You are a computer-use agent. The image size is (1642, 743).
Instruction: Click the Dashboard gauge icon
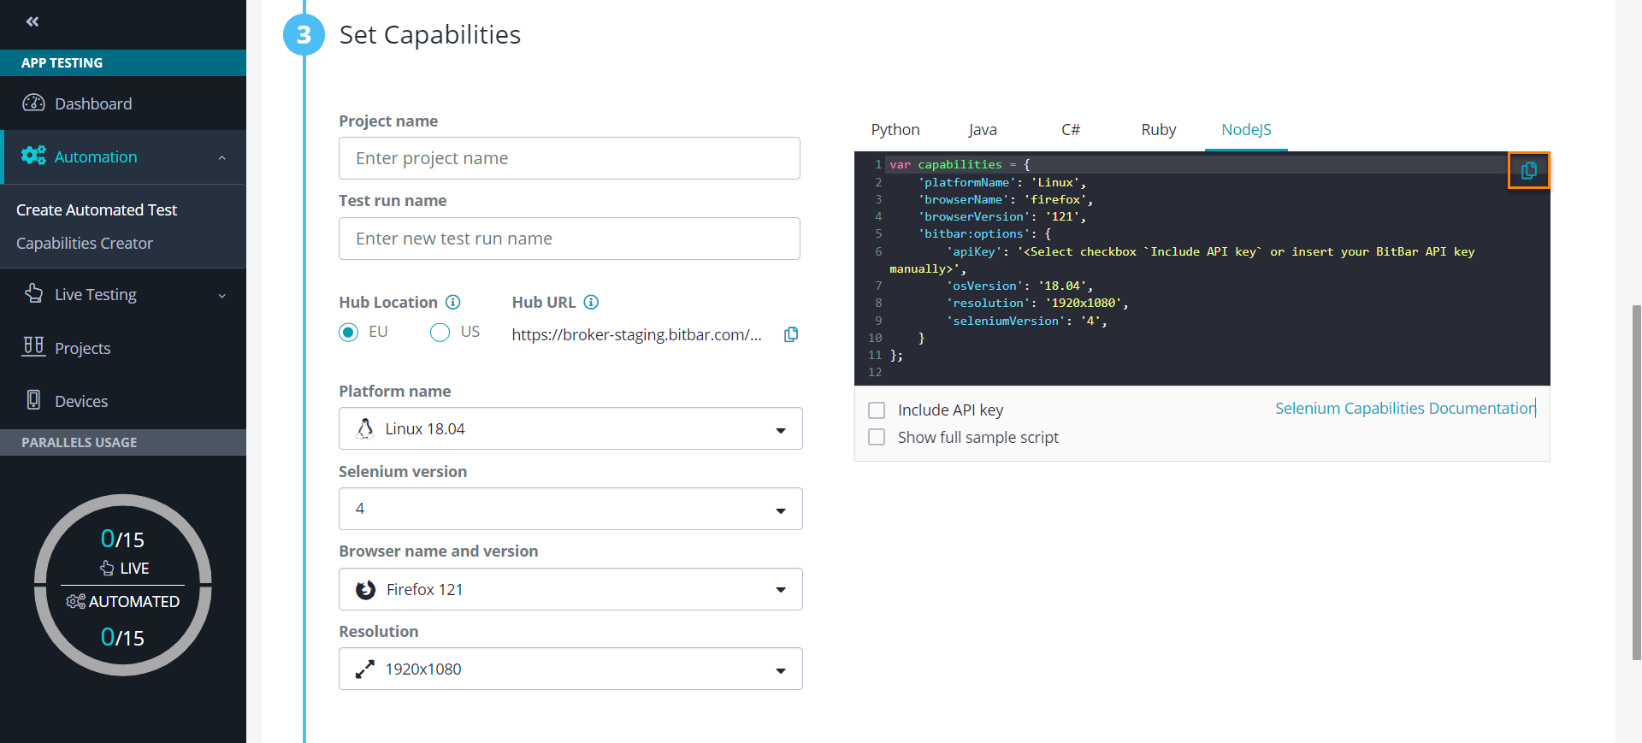click(33, 103)
